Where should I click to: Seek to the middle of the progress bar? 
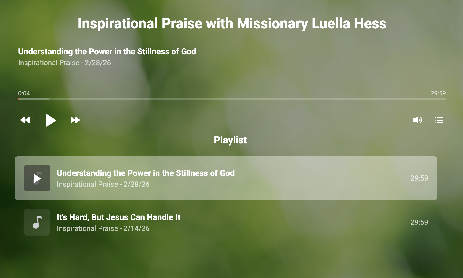pyautogui.click(x=232, y=99)
